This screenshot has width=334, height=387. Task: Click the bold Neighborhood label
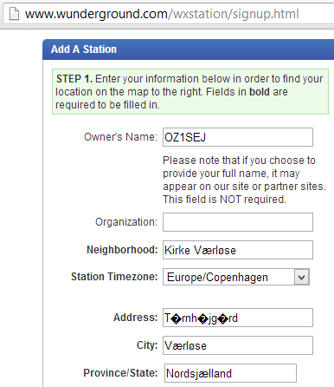pos(122,250)
